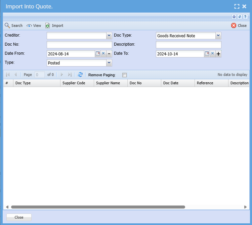Click the View eye icon
This screenshot has width=252, height=225.
coord(29,26)
